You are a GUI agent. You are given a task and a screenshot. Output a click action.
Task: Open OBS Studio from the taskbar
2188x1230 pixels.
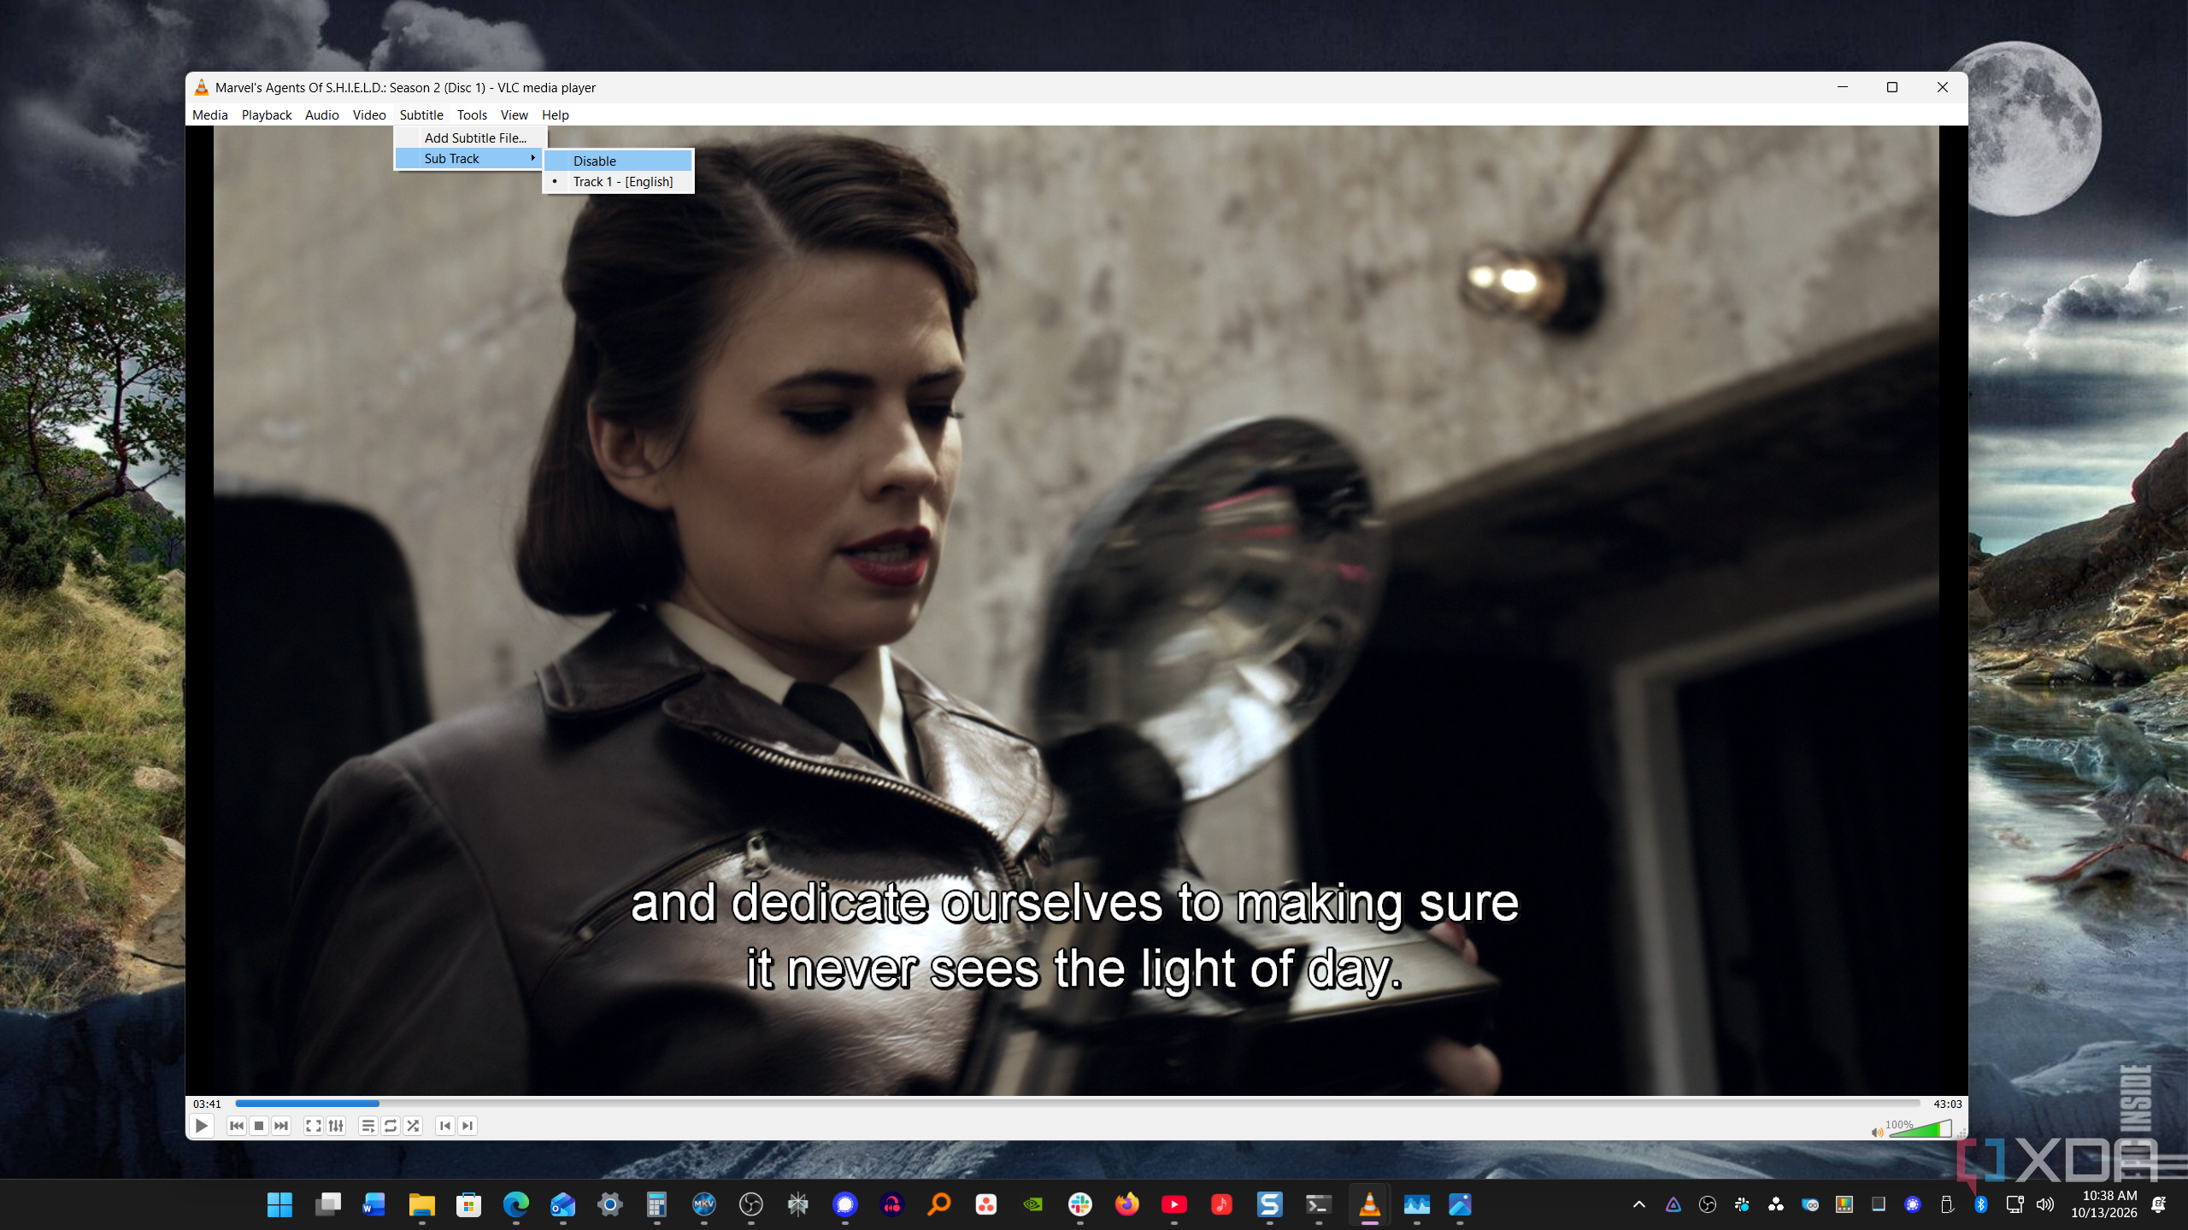click(x=751, y=1204)
